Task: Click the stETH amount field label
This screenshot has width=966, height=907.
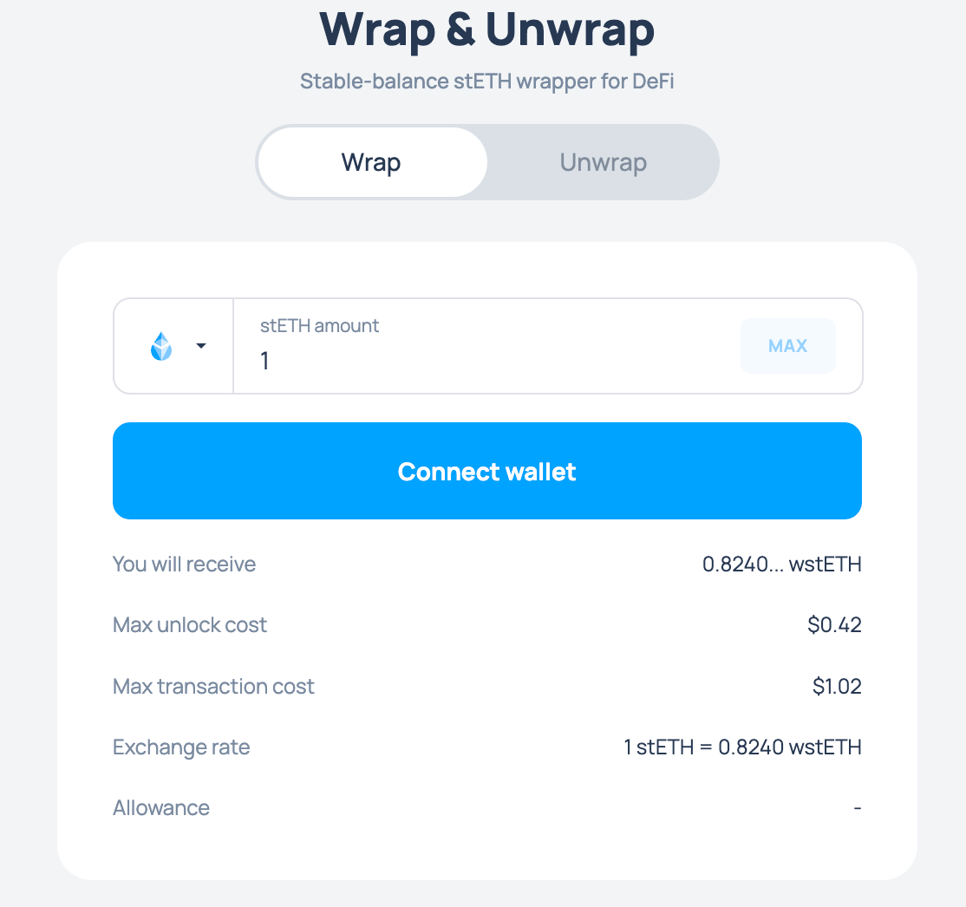Action: click(x=319, y=326)
